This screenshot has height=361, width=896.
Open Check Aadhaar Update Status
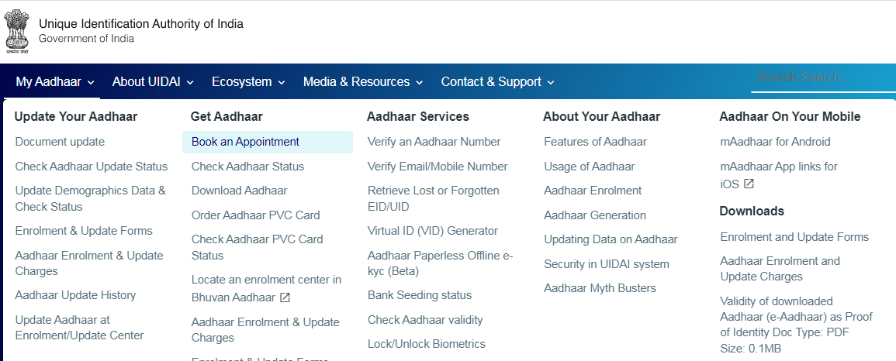click(x=92, y=167)
